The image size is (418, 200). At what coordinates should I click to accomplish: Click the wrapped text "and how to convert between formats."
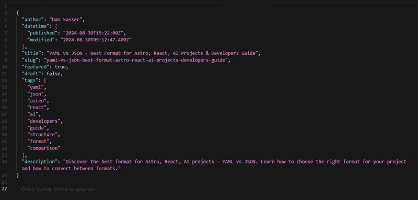click(71, 168)
